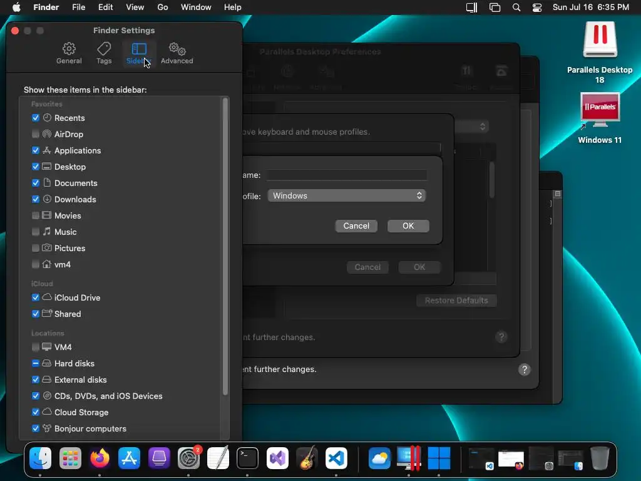Viewport: 641px width, 481px height.
Task: Open the General tab in Finder Settings
Action: (69, 53)
